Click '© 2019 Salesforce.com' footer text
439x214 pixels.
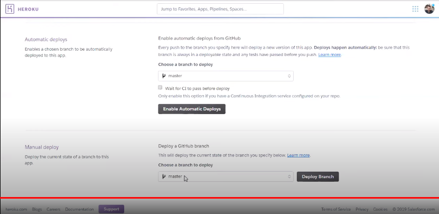(x=413, y=209)
